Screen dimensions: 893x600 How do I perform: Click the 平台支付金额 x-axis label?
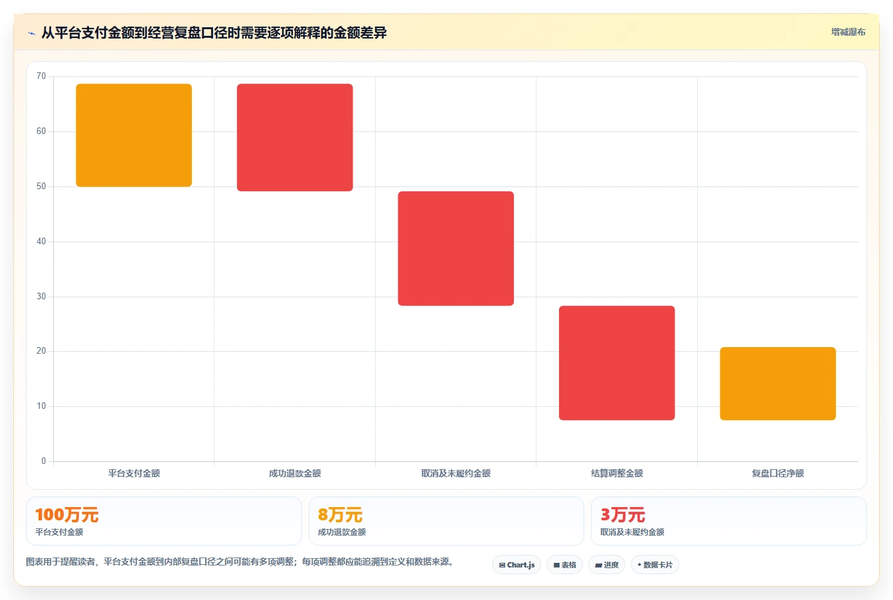134,473
